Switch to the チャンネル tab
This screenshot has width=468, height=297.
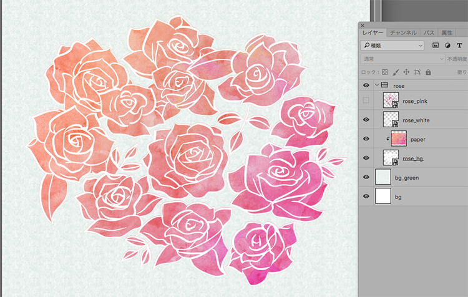pos(403,32)
